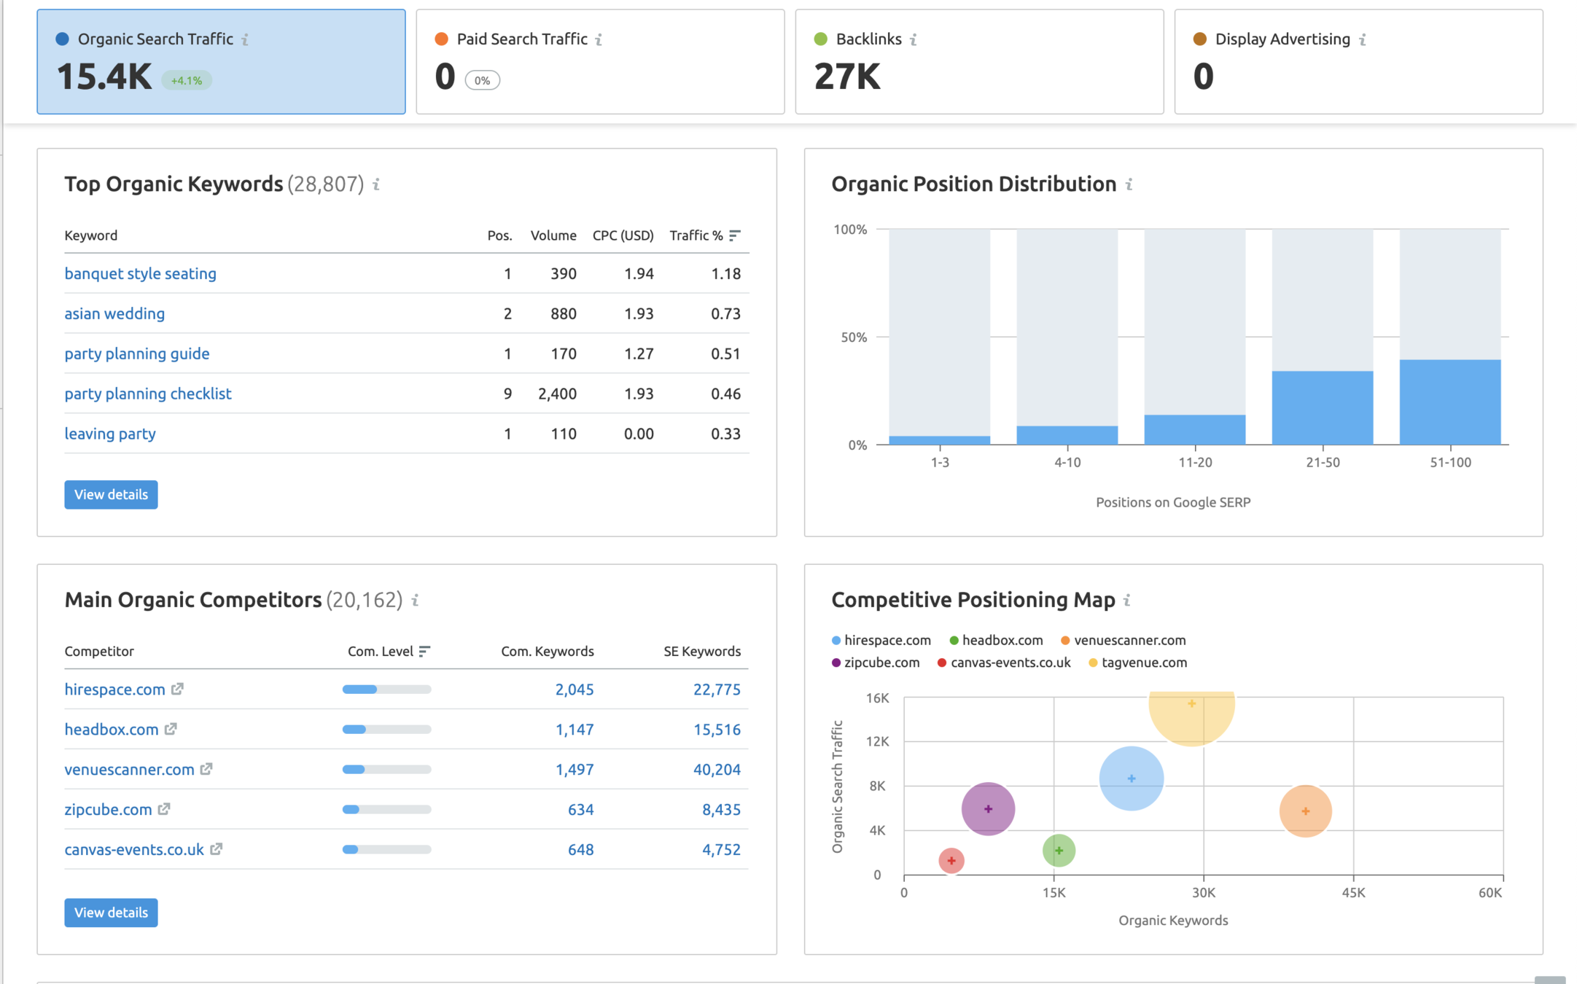Viewport: 1577px width, 984px height.
Task: Select the Display Advertising tab card
Action: click(x=1358, y=61)
